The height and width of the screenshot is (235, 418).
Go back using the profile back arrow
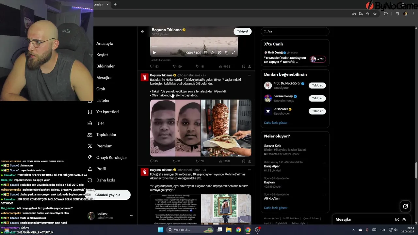(143, 31)
